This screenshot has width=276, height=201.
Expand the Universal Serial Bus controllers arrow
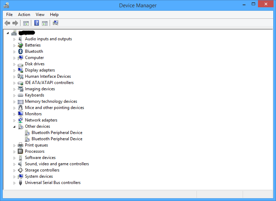click(14, 183)
